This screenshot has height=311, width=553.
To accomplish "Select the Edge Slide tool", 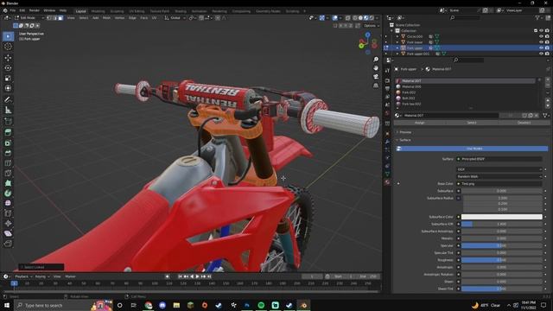I will coord(8,213).
